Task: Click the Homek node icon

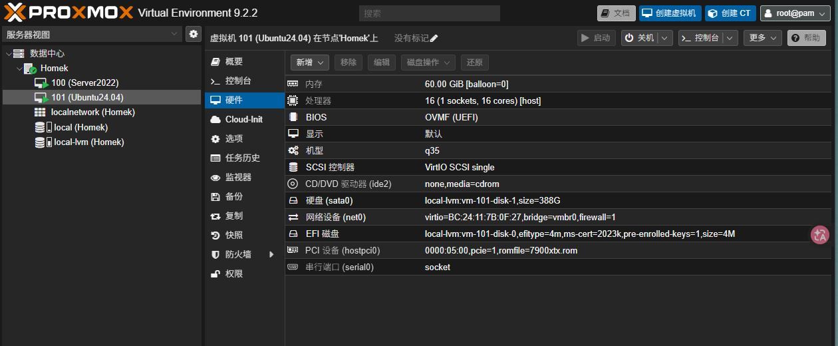Action: pos(30,69)
